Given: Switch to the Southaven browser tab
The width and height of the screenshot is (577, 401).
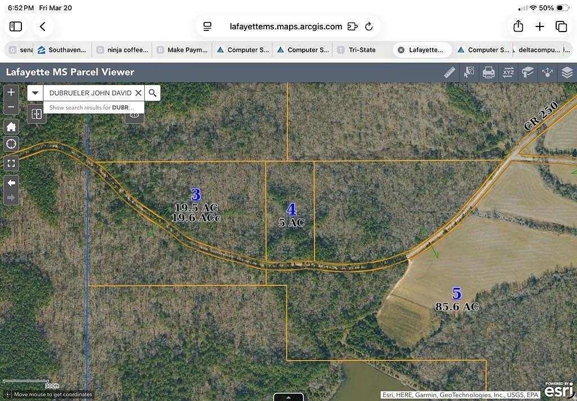Looking at the screenshot, I should (x=62, y=50).
